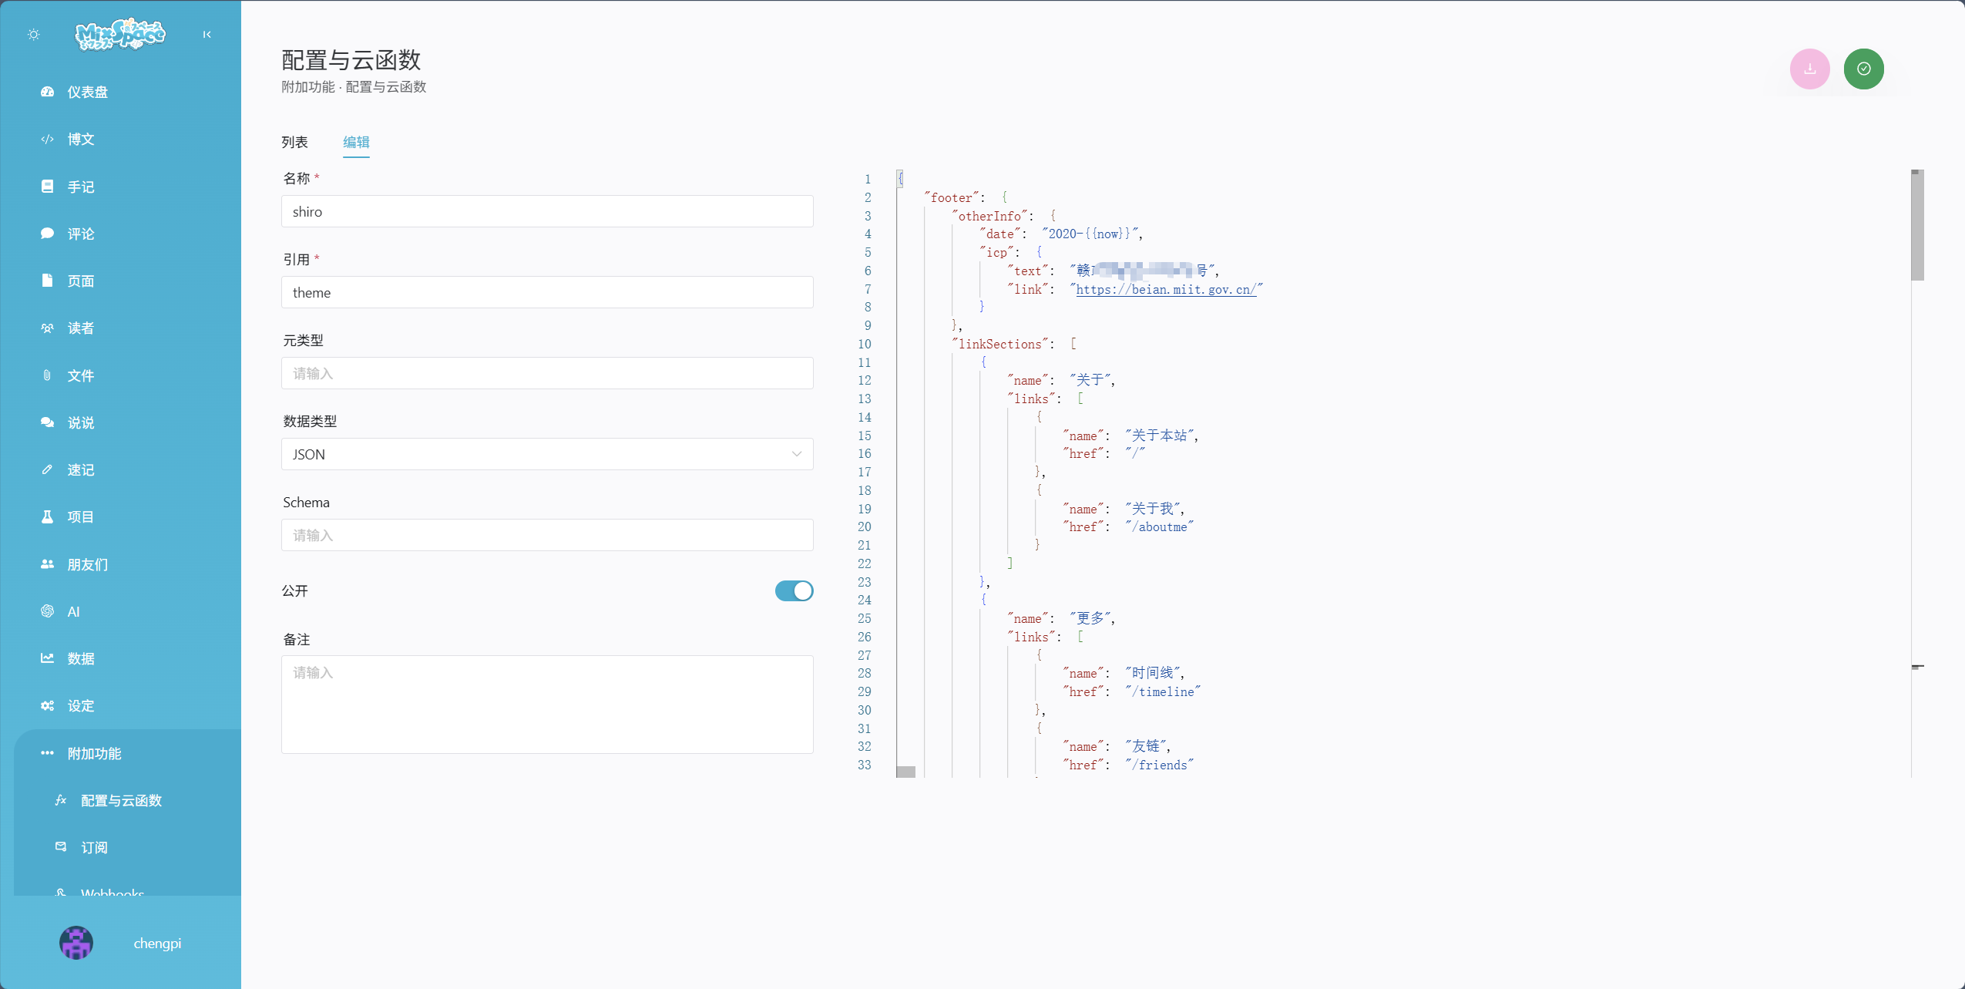The height and width of the screenshot is (989, 1965).
Task: Click into the 备注 remarks textarea
Action: (x=547, y=705)
